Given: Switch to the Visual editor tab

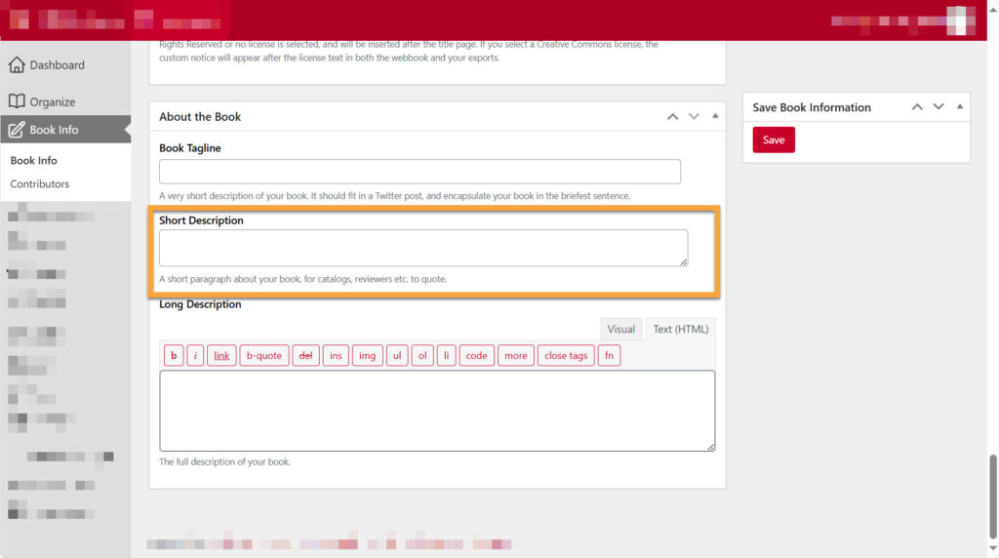Looking at the screenshot, I should (620, 330).
